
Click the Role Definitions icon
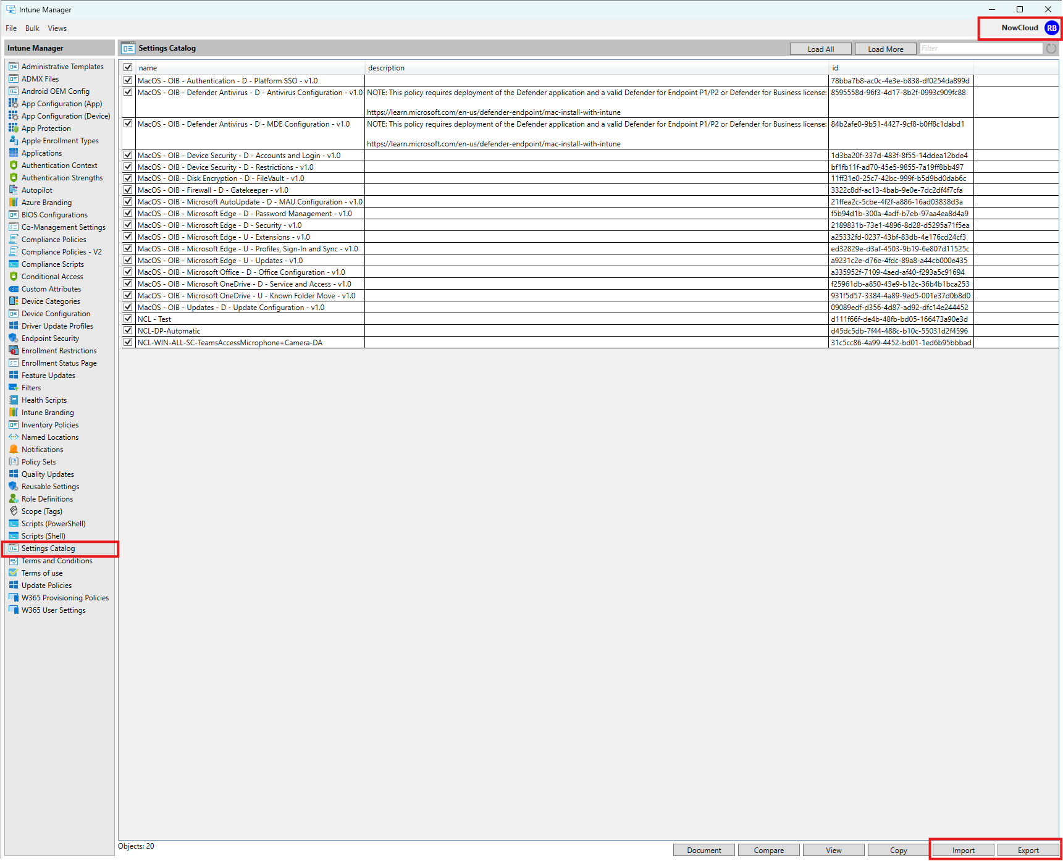14,499
